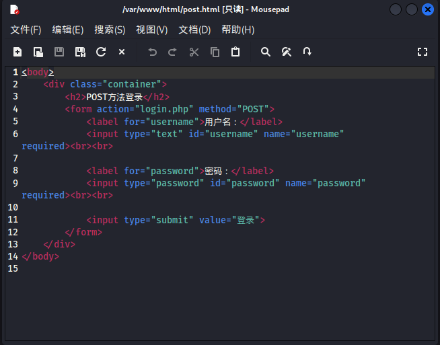Click the "container" class value
440x345 pixels.
pos(132,84)
